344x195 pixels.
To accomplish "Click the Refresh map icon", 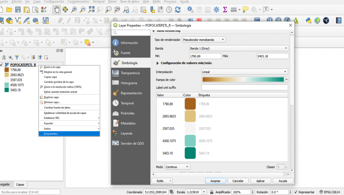I will [x=178, y=9].
